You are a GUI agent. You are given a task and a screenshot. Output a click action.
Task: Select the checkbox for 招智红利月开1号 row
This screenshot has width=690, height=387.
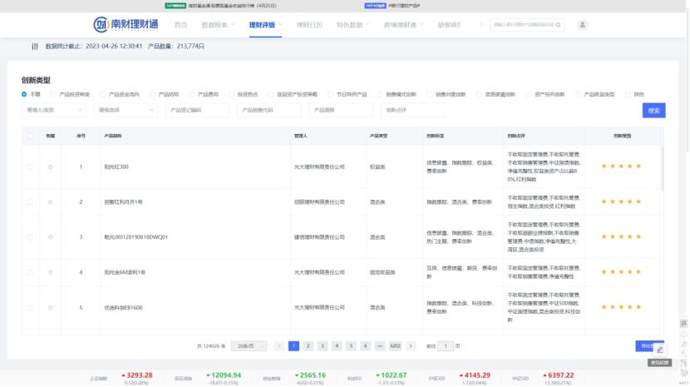[30, 202]
